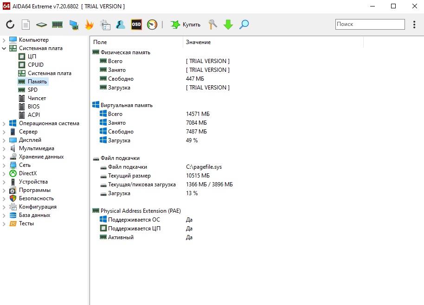Click the Refresh toolbar icon
Screen dimensions: 424x305
(10, 25)
